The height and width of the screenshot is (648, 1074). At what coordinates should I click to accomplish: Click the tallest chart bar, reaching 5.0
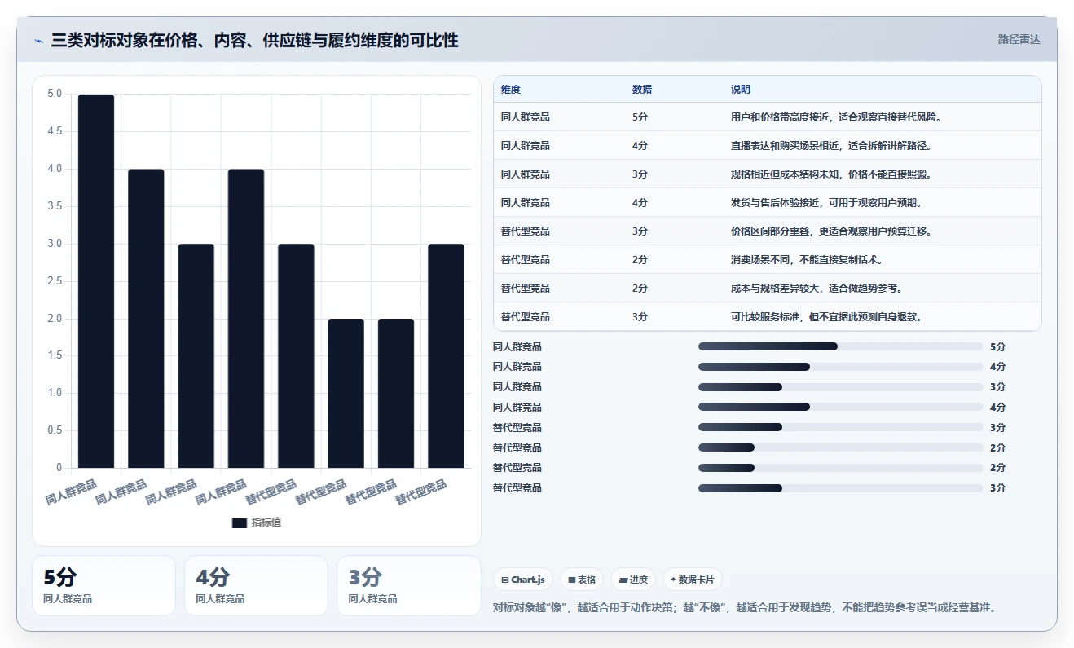tap(96, 281)
